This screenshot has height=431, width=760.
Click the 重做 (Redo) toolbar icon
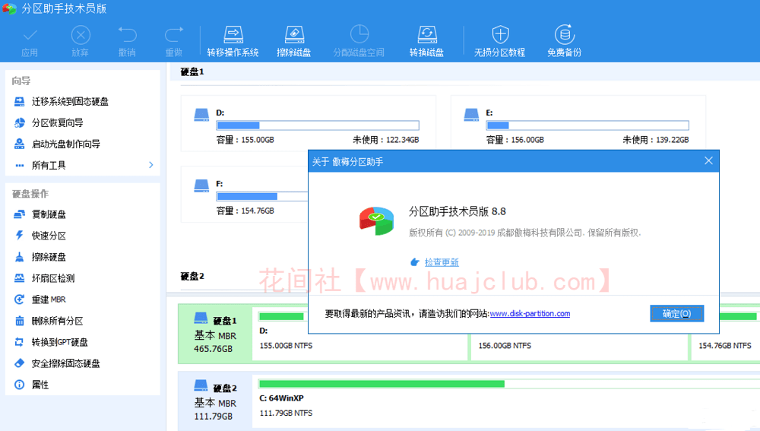173,41
